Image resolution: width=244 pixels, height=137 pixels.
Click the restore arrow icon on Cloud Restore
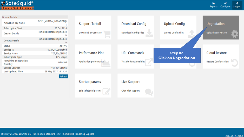234,63
